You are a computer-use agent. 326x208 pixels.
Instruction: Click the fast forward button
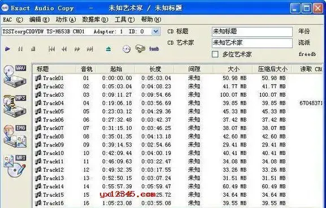(x=77, y=49)
